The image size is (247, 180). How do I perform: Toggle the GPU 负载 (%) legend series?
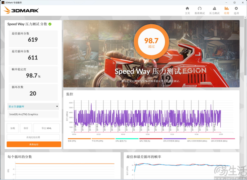(151, 140)
